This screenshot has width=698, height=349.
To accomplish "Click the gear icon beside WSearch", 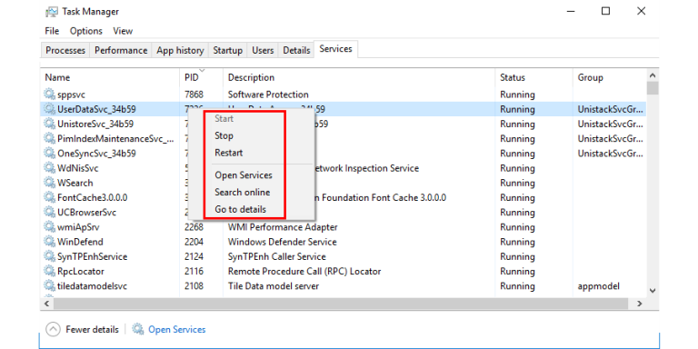I will (x=49, y=183).
